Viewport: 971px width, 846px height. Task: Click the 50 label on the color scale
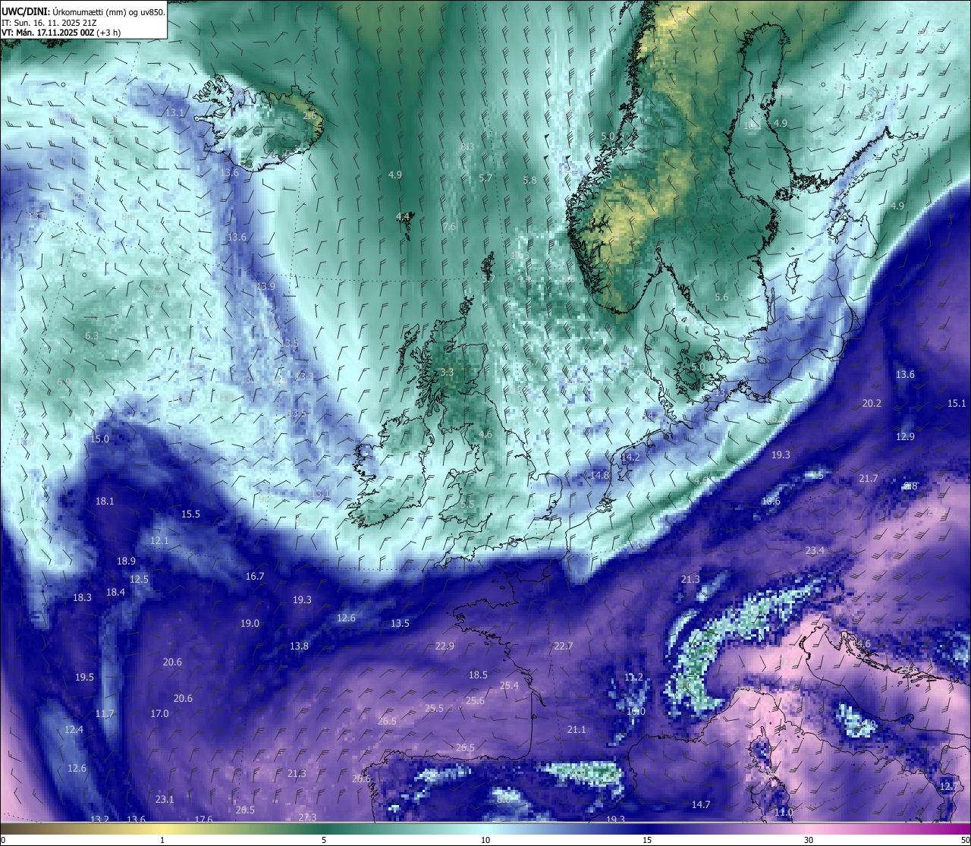point(965,840)
